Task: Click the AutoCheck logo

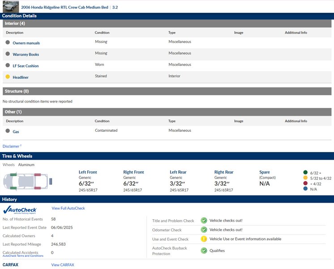Action: tap(20, 210)
